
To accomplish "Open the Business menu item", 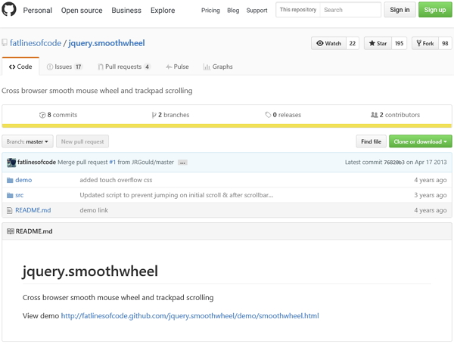I will click(126, 11).
